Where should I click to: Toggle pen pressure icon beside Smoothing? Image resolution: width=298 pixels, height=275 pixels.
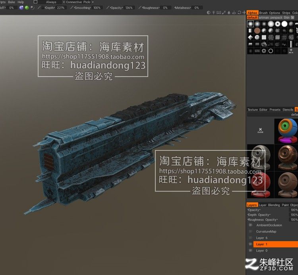click(72, 8)
